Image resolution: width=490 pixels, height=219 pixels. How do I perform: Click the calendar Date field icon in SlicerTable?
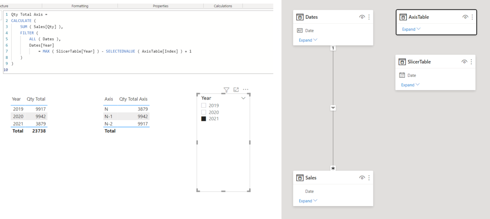(402, 75)
